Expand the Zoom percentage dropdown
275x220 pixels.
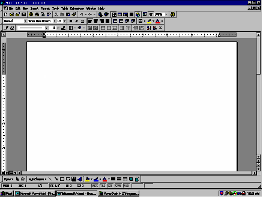point(166,14)
